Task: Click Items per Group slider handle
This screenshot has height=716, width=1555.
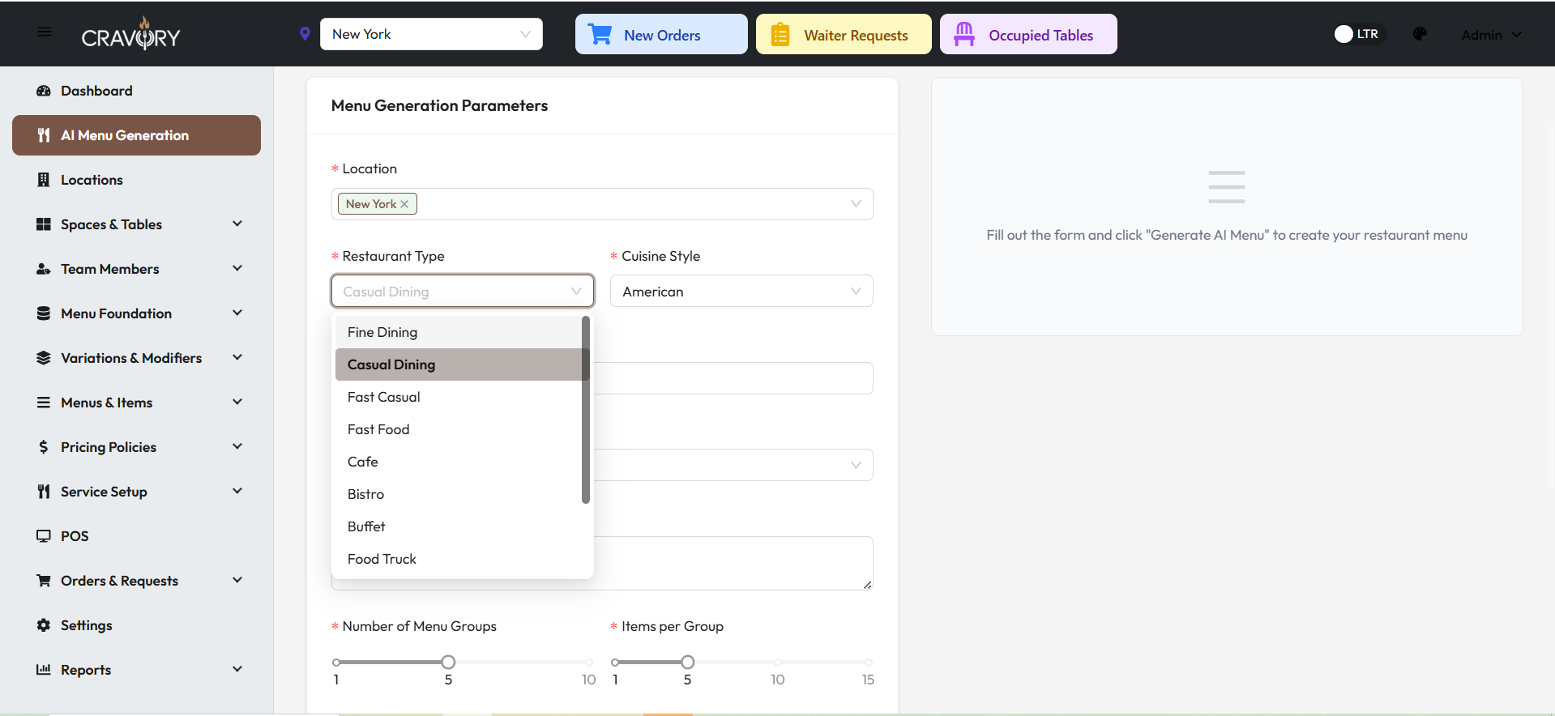Action: click(x=687, y=662)
